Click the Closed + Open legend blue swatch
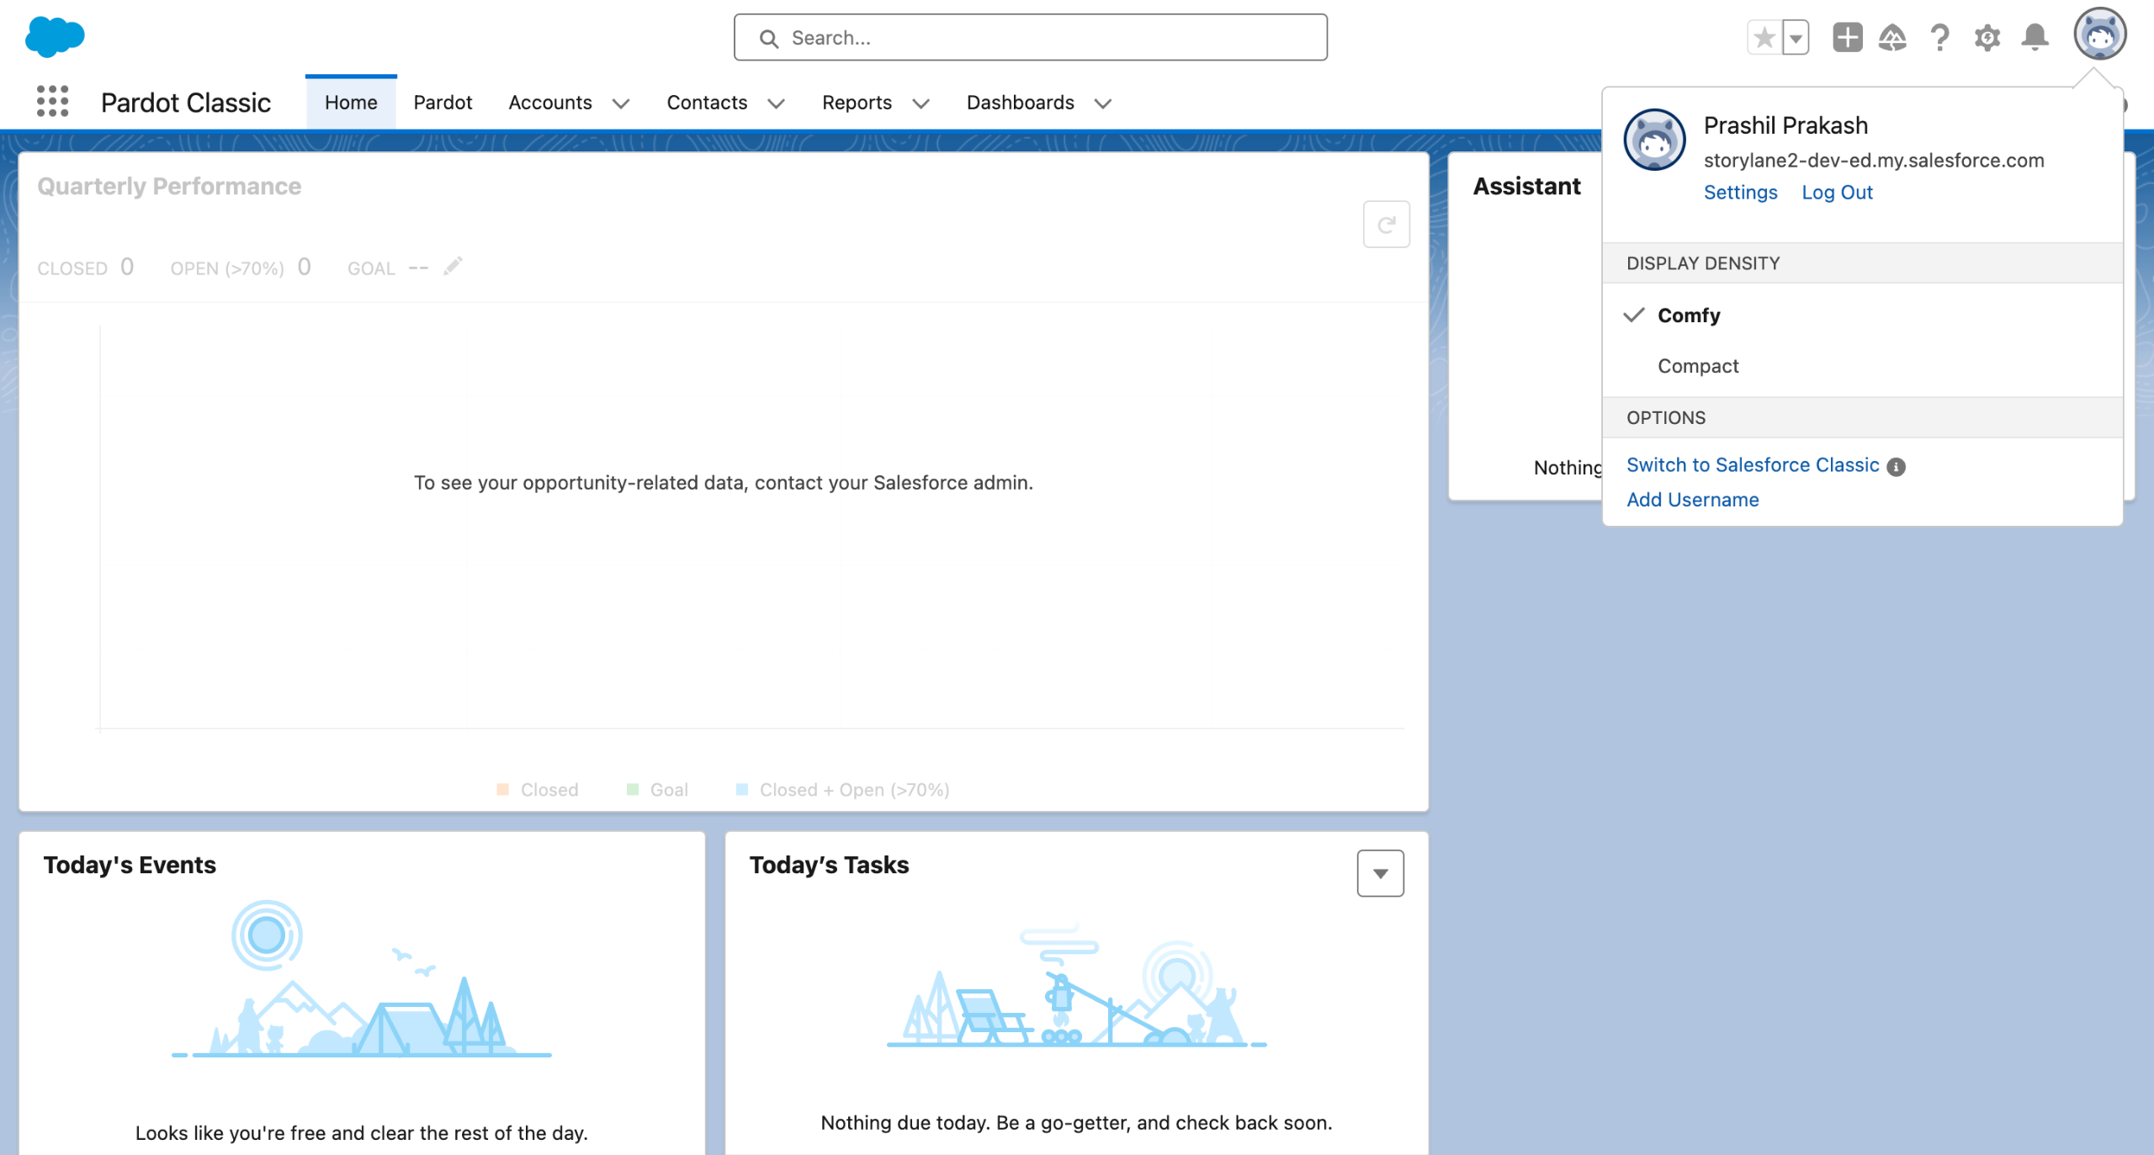 coord(742,789)
